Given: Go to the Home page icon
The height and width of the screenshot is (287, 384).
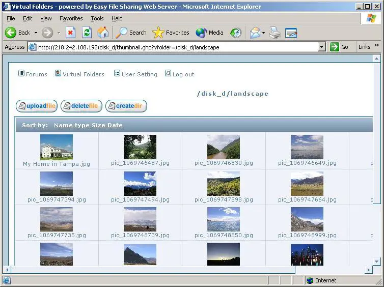Looking at the screenshot, I should (x=103, y=33).
